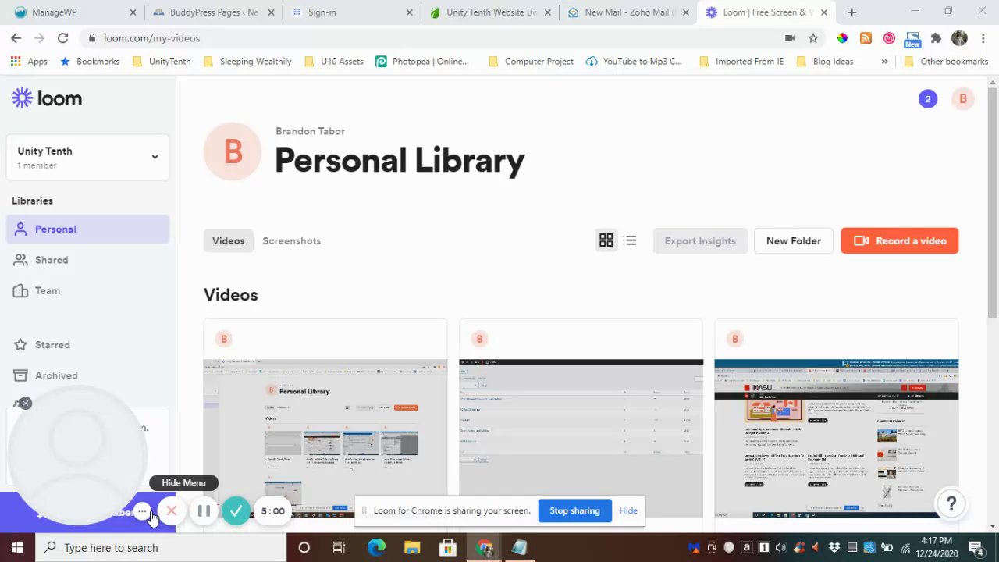Screen dimensions: 999x562
Task: Open the extension with New badge
Action: [x=912, y=39]
